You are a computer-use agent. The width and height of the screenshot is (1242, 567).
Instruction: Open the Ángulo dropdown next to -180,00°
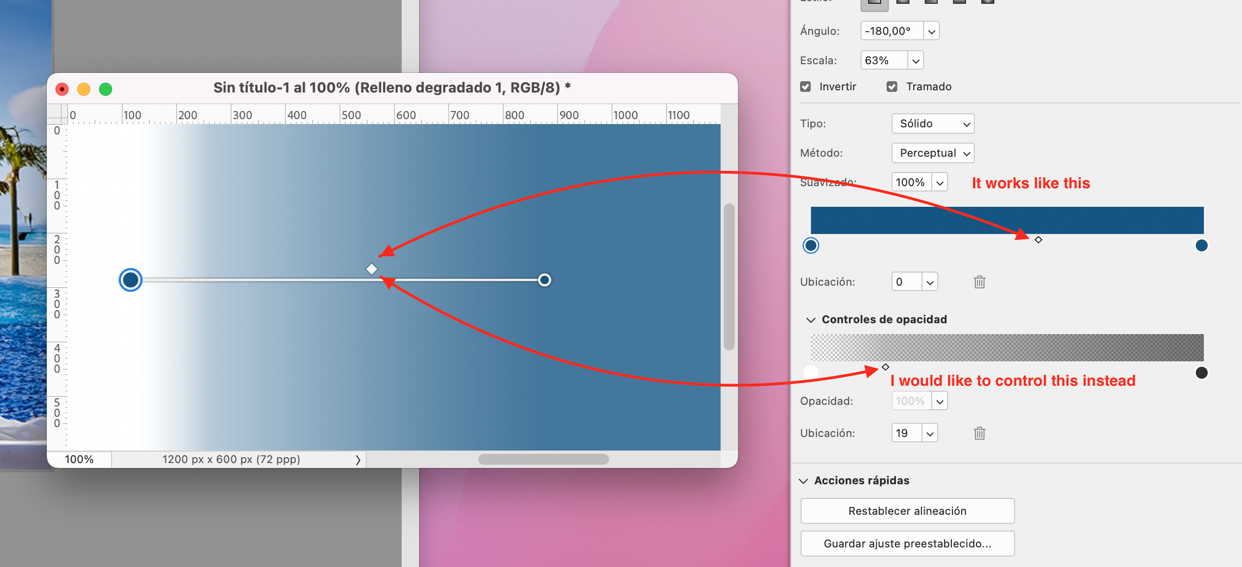coord(932,30)
